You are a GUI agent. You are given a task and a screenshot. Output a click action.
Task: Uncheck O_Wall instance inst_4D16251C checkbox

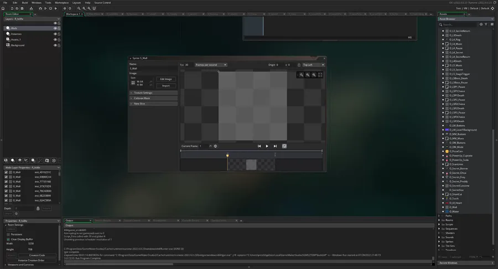[6, 172]
